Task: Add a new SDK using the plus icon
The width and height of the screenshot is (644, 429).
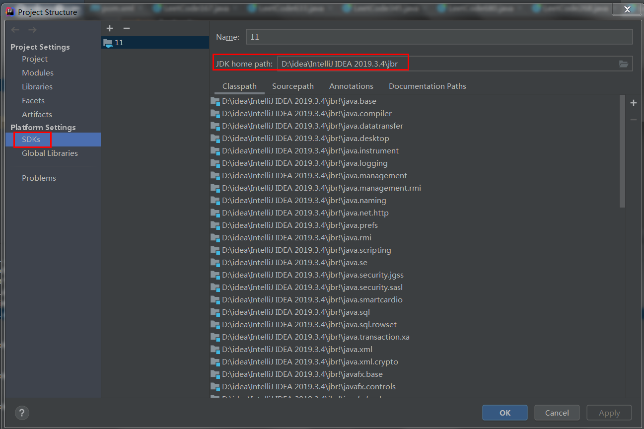Action: (x=109, y=28)
